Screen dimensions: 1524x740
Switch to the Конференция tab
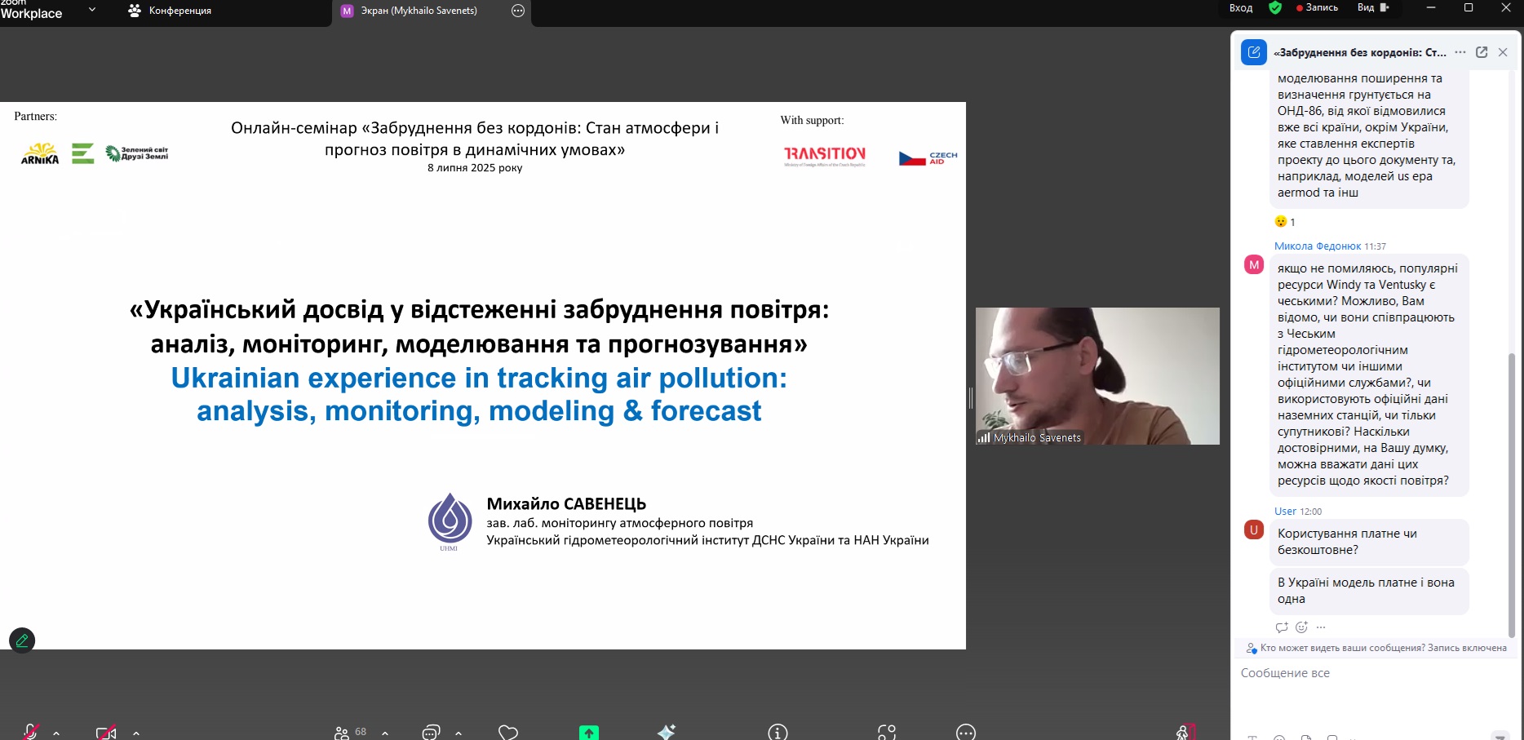click(x=171, y=11)
